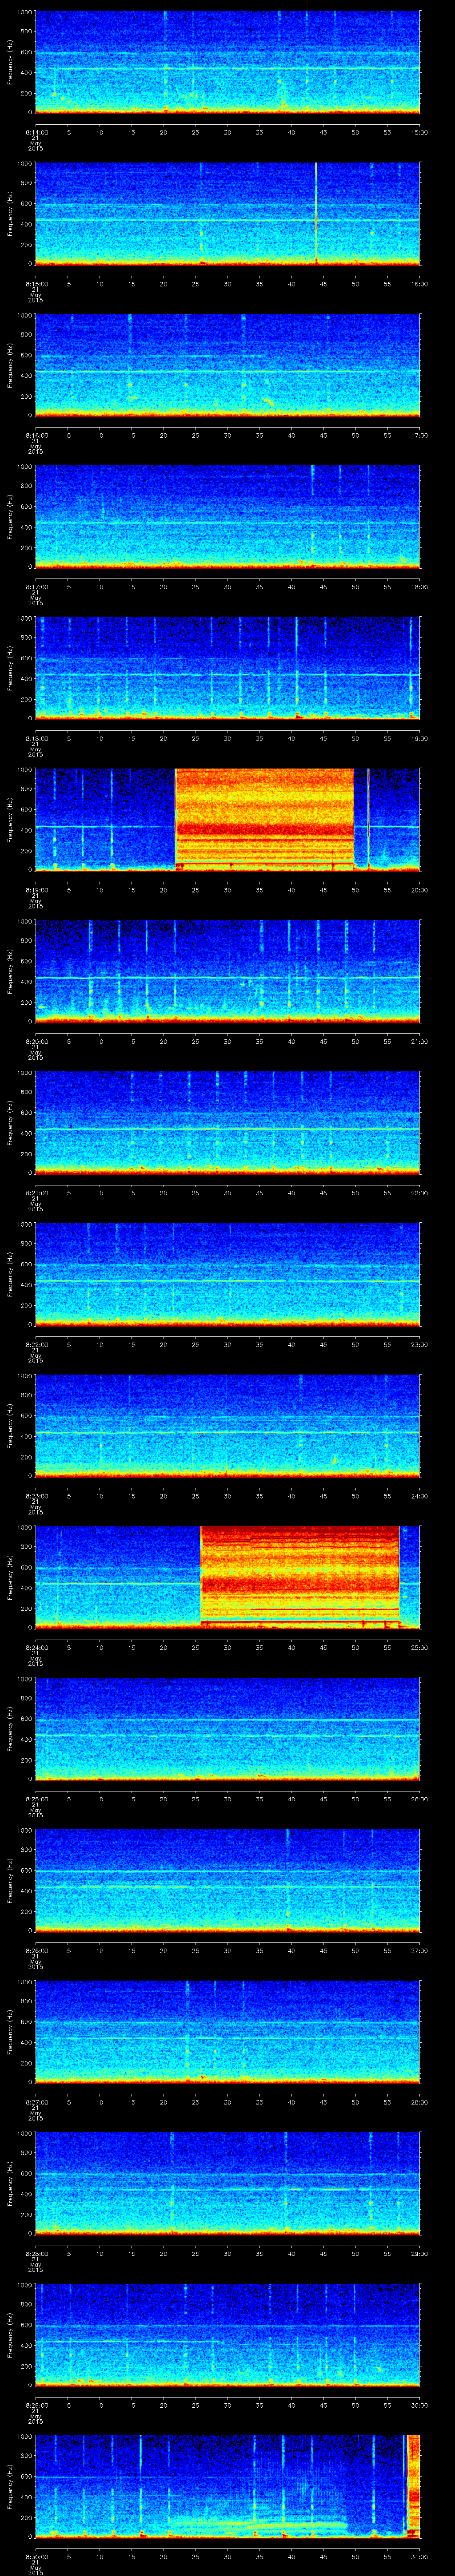Select the spectrogram panel starting at 8:17:00
Viewport: 455px width, 2576px height.
click(228, 516)
